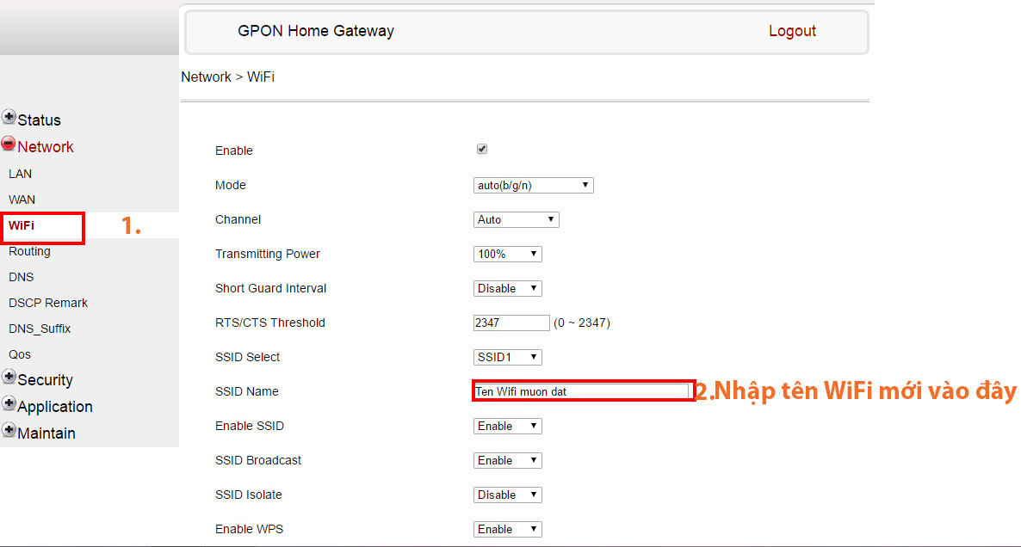Click the Transmitting Power label
The image size is (1021, 547).
click(268, 255)
